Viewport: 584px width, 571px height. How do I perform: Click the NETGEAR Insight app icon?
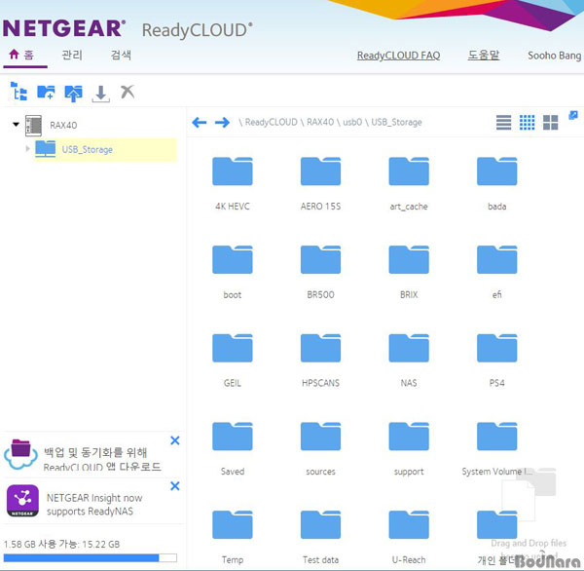click(x=22, y=501)
